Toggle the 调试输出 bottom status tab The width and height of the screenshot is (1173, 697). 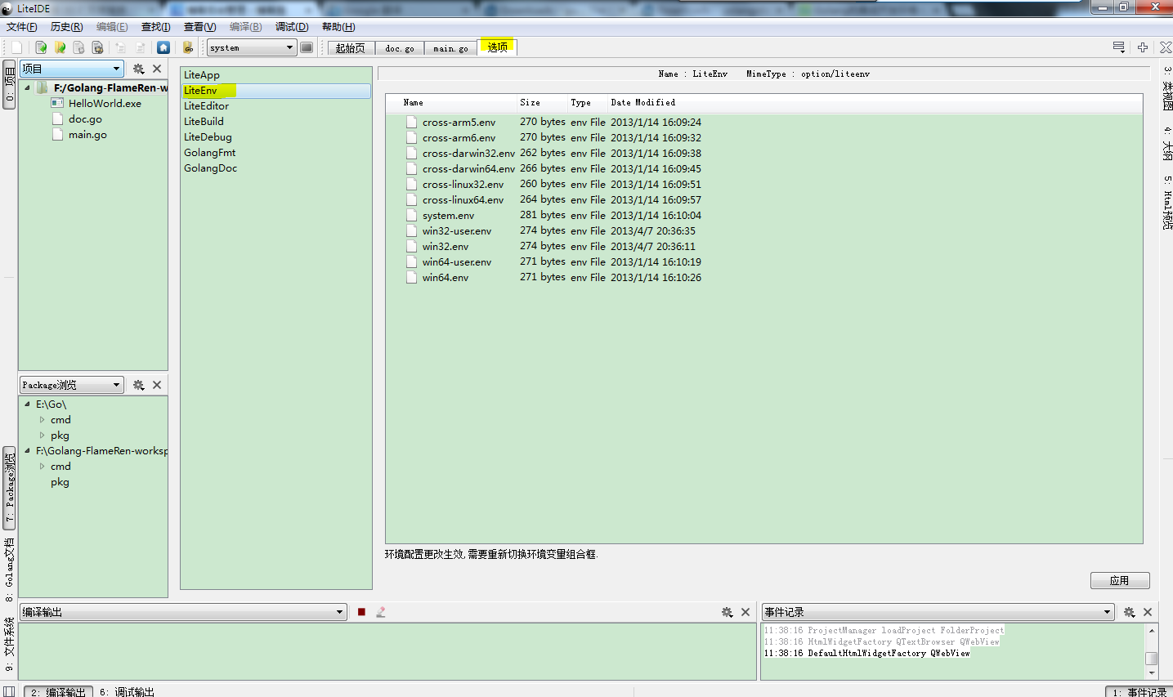point(127,691)
